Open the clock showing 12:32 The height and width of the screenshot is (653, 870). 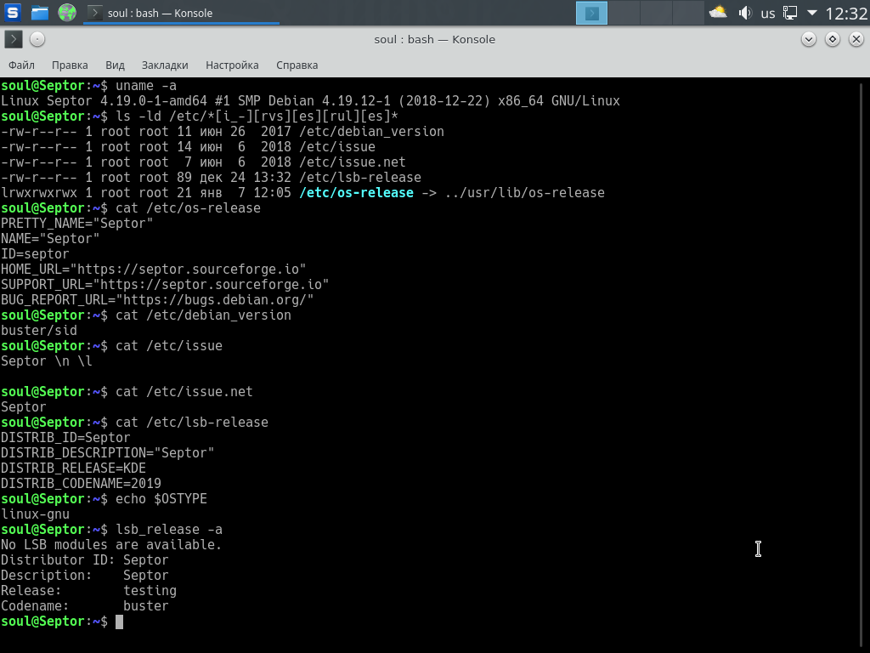click(845, 13)
